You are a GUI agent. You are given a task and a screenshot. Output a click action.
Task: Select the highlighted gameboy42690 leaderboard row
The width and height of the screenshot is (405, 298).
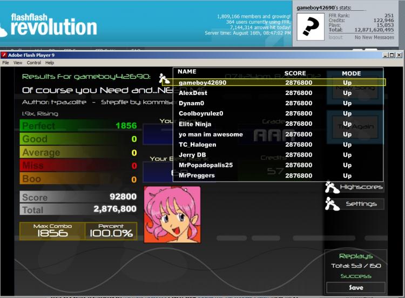tap(274, 83)
